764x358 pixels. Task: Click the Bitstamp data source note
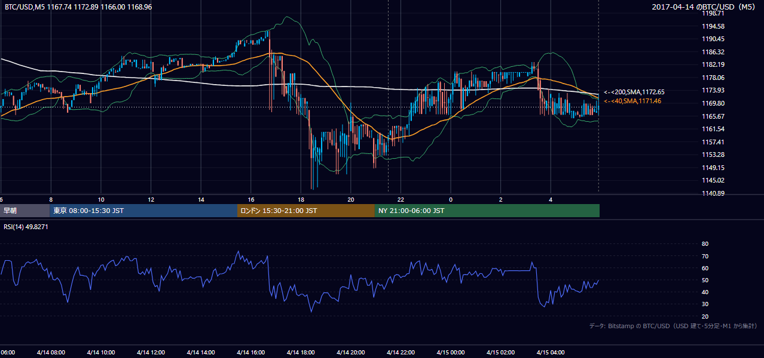673,326
